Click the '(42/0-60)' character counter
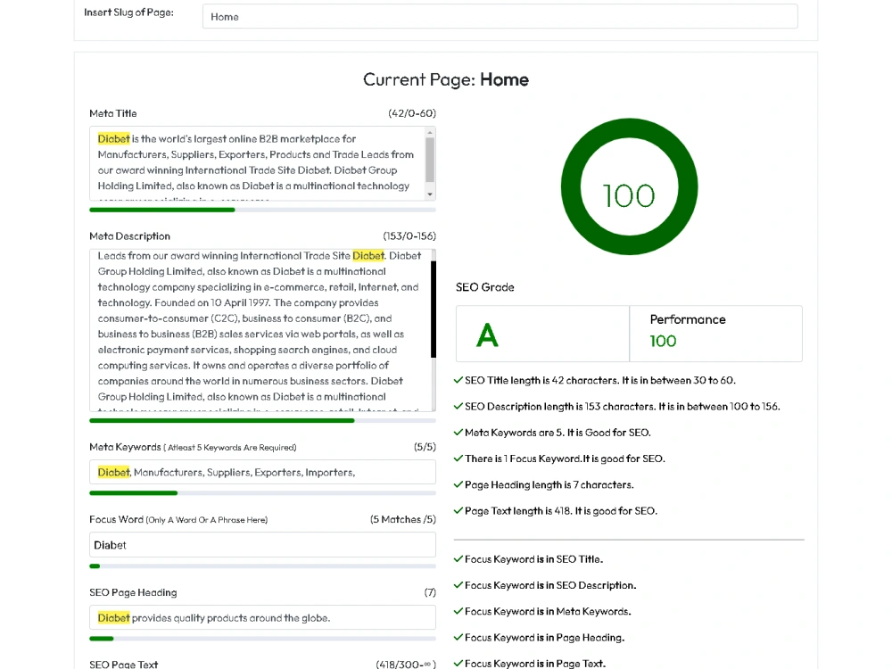The width and height of the screenshot is (892, 669). click(x=412, y=113)
